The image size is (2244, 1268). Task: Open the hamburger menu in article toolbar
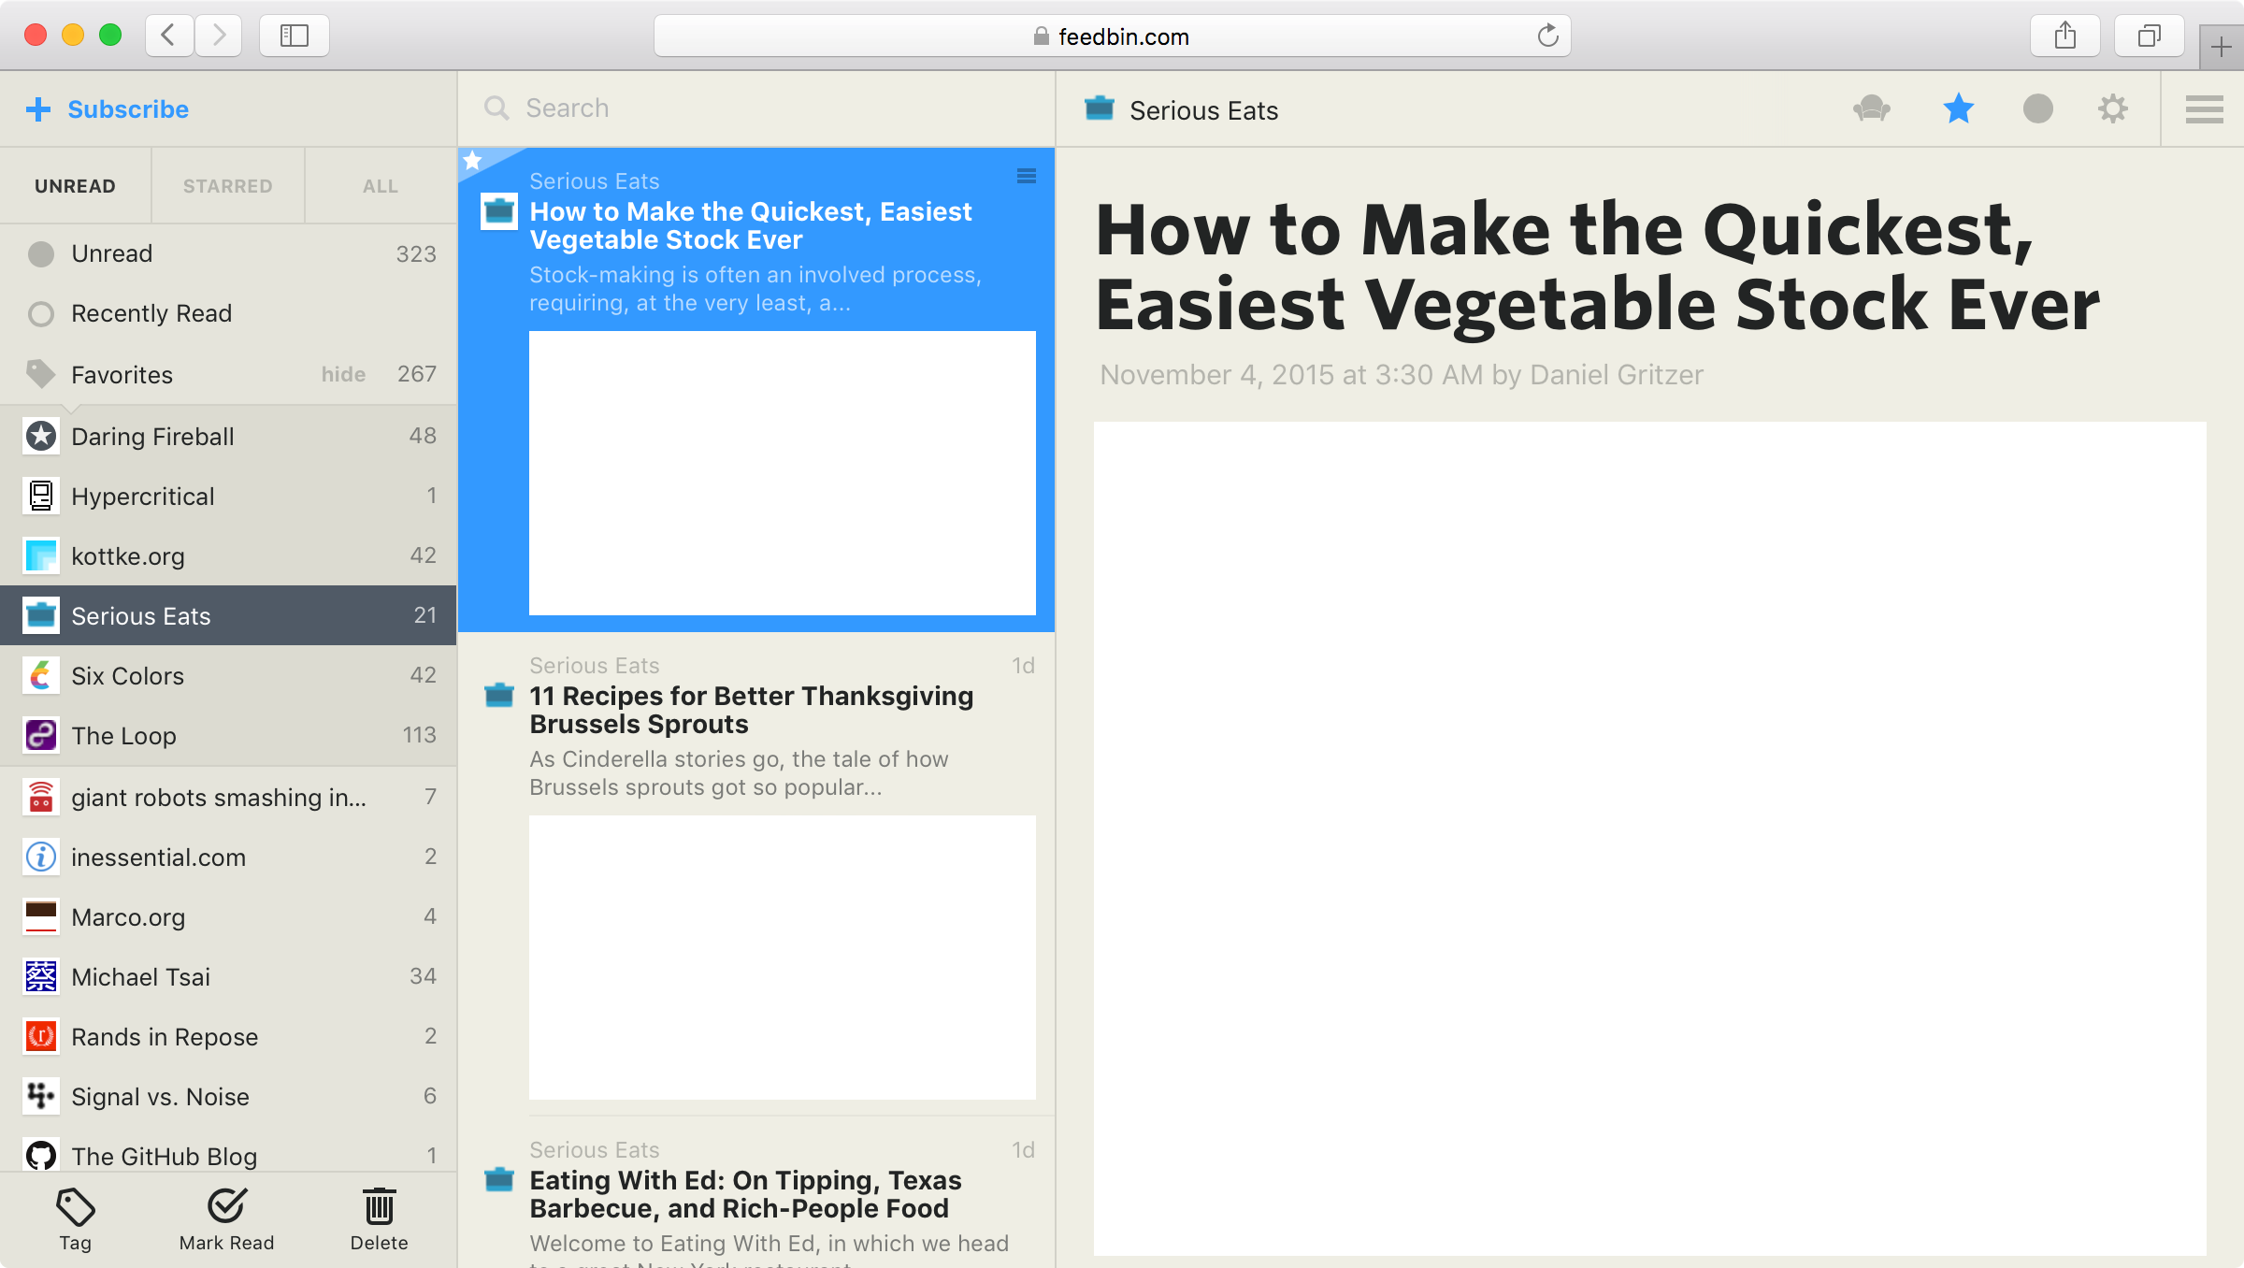click(2204, 109)
